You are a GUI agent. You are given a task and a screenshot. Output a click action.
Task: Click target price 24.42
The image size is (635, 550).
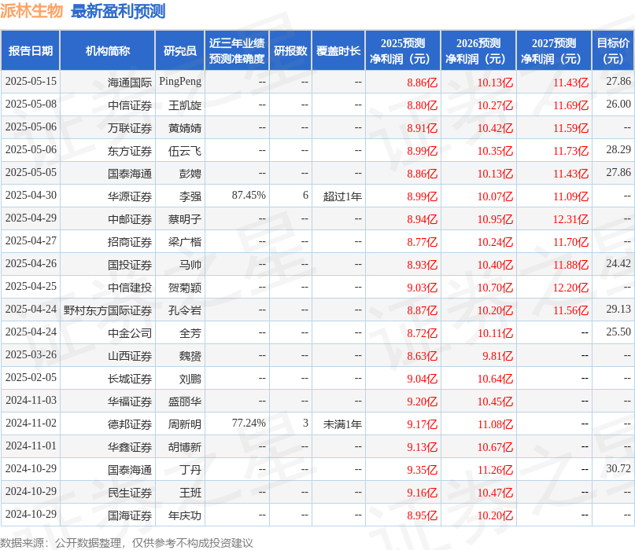[x=618, y=264]
